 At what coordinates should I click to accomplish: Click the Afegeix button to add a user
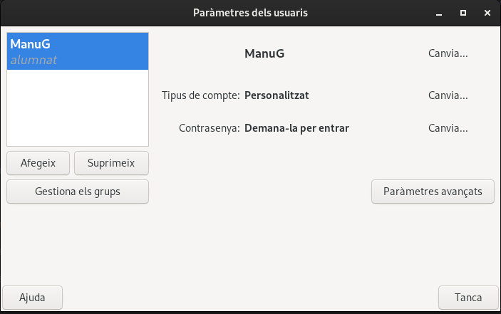click(38, 163)
